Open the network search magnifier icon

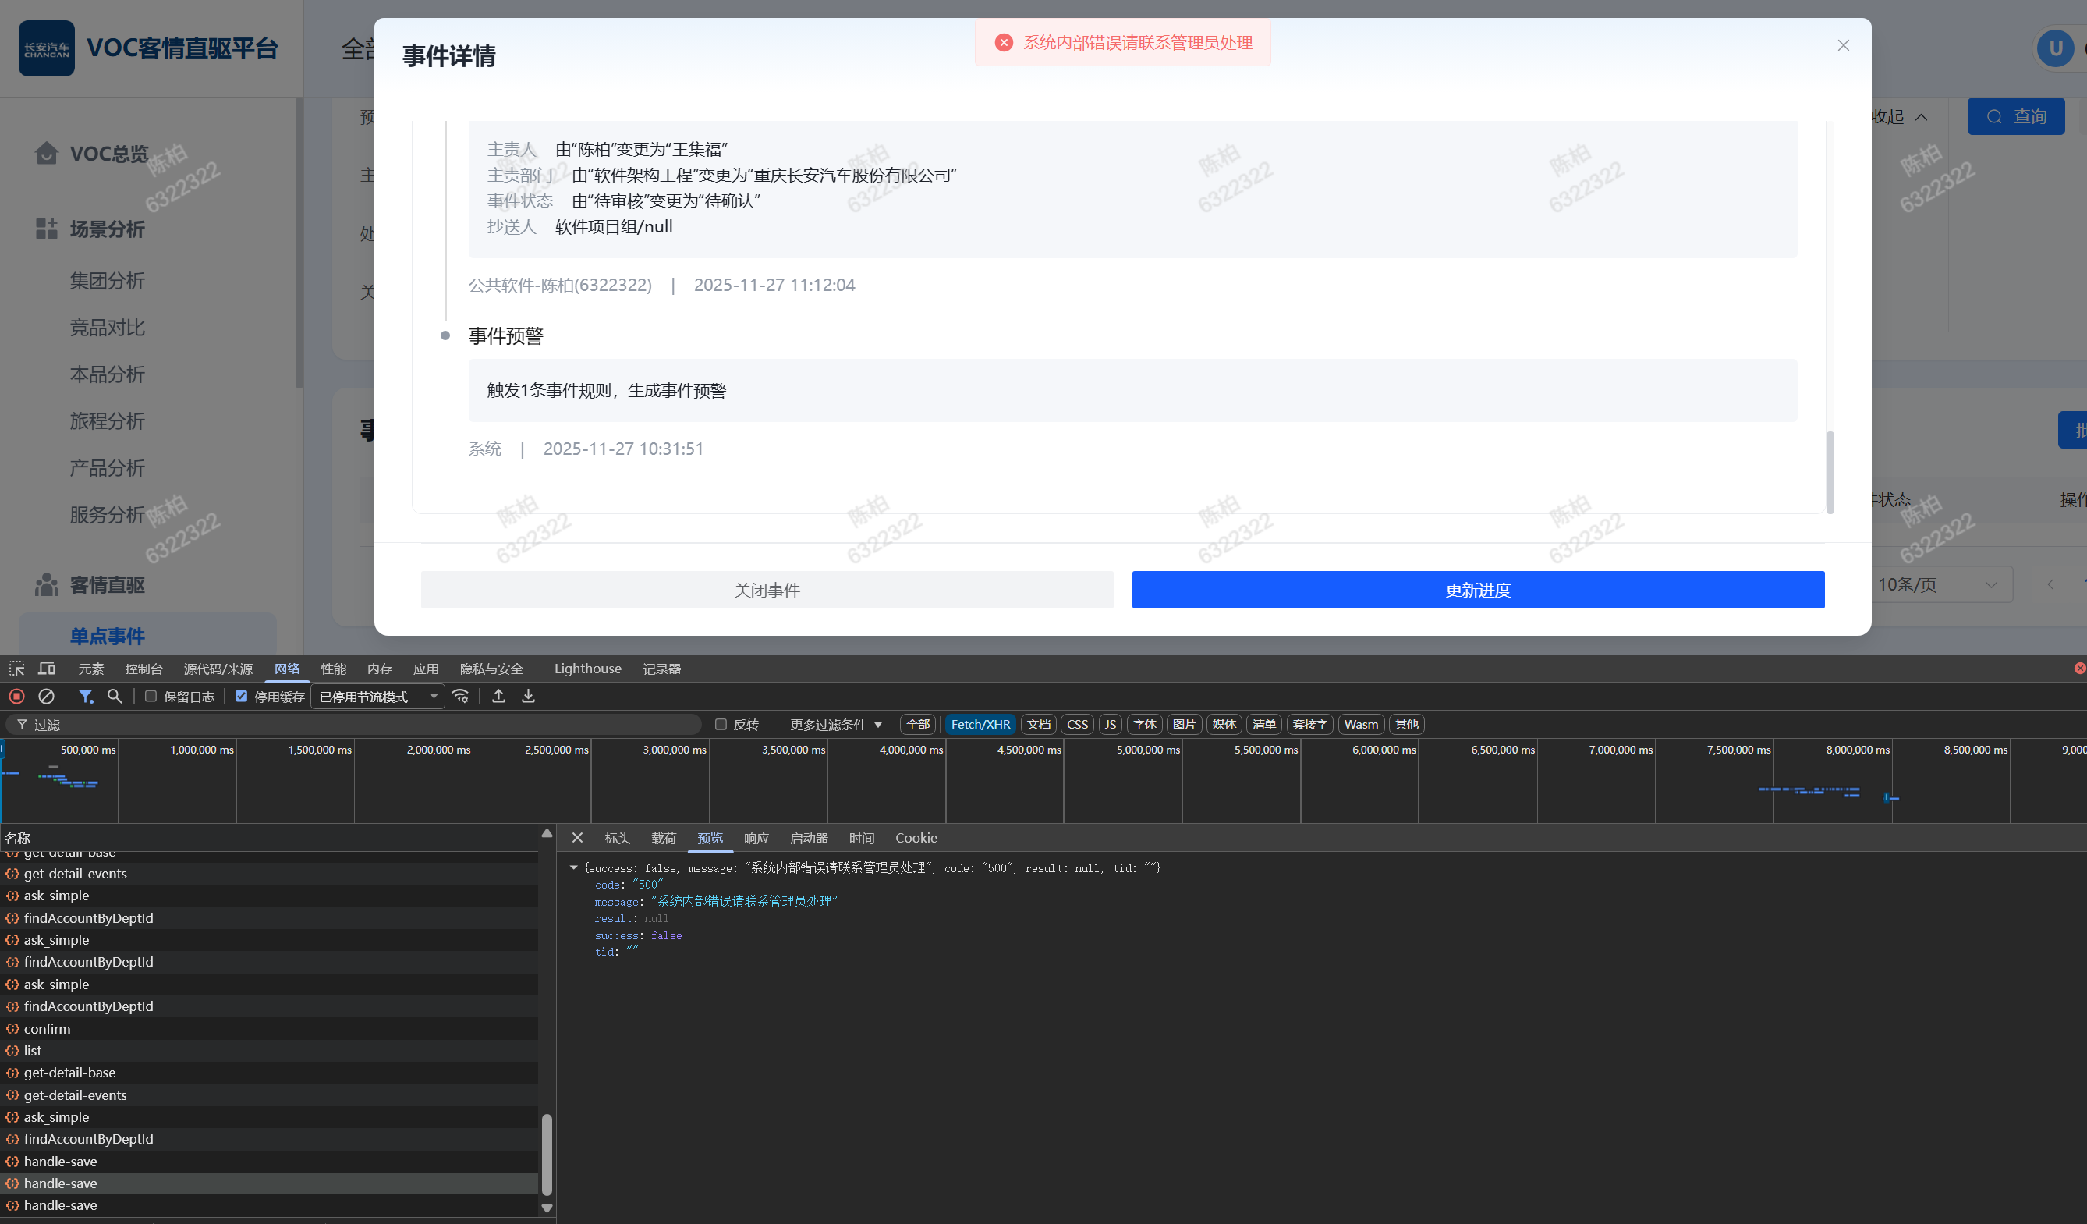(115, 697)
